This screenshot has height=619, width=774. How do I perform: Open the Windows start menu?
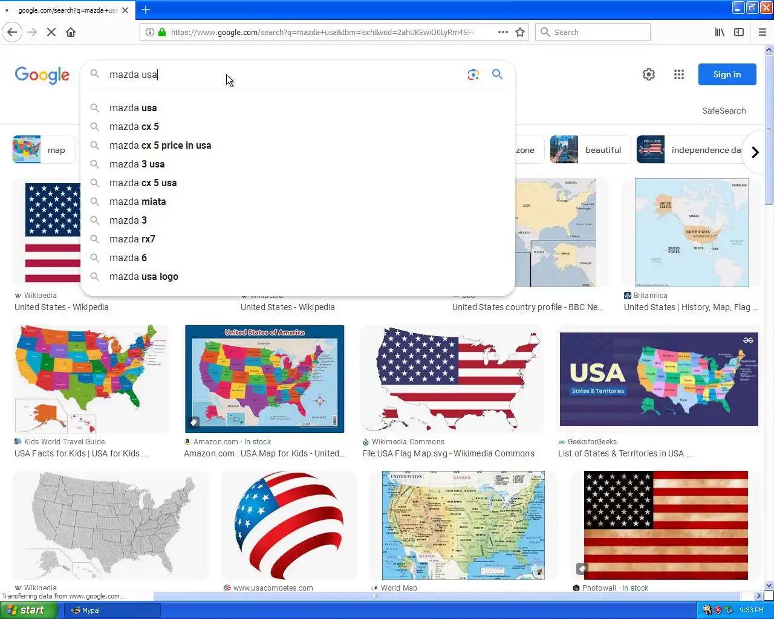pyautogui.click(x=29, y=610)
